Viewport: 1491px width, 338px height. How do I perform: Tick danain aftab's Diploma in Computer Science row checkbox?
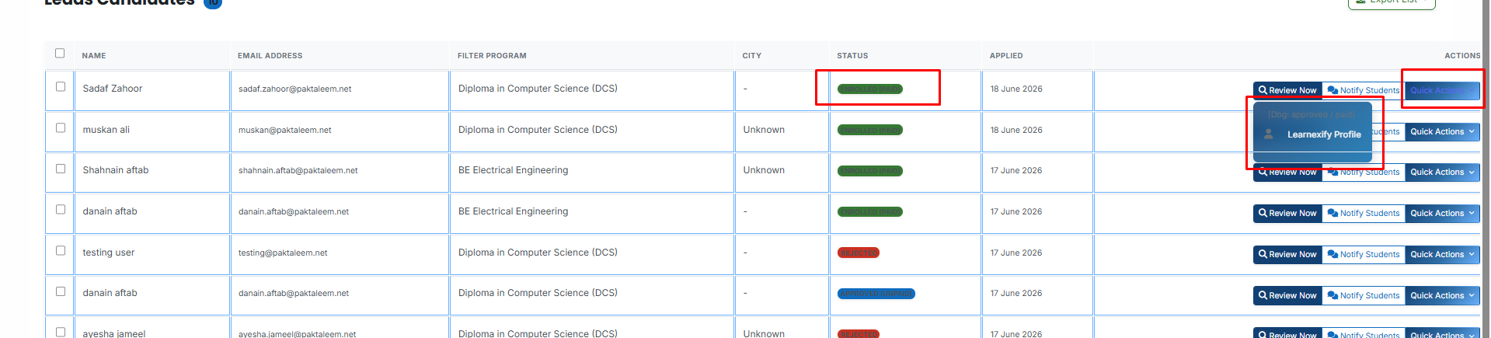pyautogui.click(x=61, y=292)
